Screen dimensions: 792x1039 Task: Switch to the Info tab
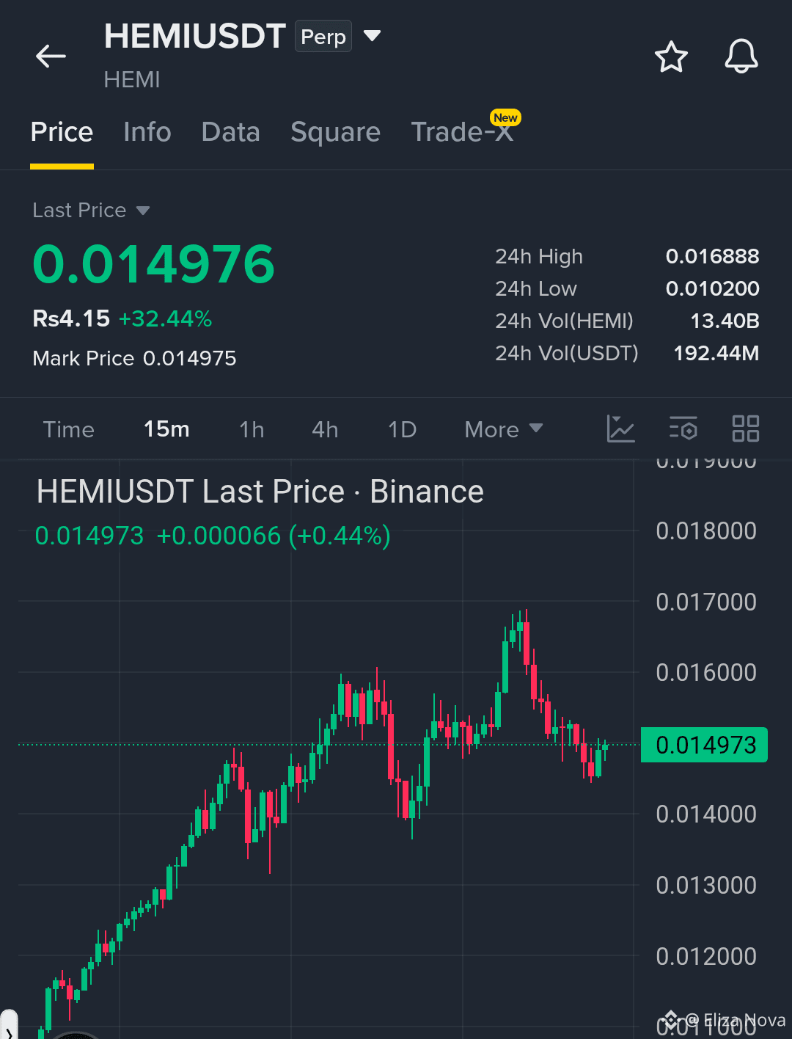point(147,132)
